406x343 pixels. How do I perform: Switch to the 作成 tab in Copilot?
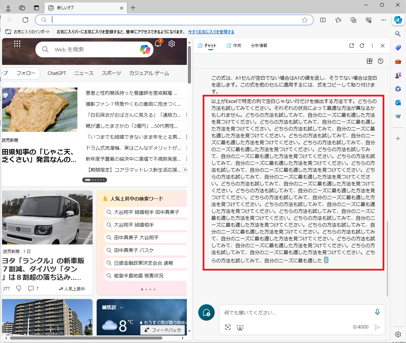point(234,45)
